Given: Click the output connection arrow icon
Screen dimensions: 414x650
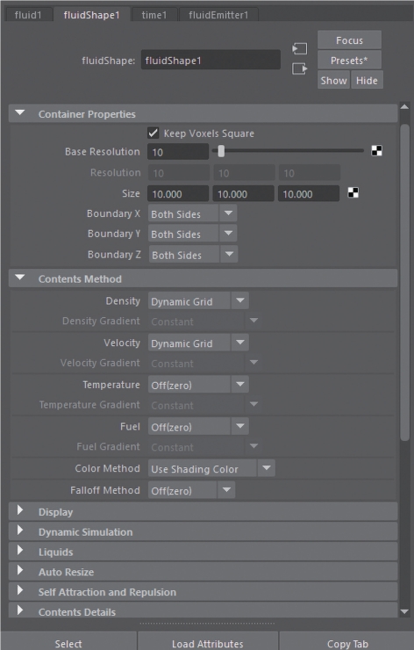Looking at the screenshot, I should [300, 69].
